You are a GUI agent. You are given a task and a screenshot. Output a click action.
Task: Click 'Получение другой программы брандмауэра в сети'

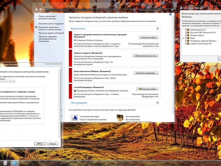point(145,95)
